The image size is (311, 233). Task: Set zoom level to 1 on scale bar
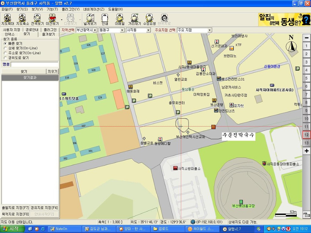click(x=306, y=46)
